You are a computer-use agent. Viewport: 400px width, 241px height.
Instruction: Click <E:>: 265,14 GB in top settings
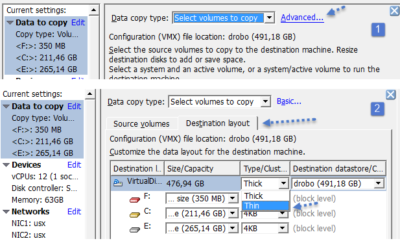point(46,70)
